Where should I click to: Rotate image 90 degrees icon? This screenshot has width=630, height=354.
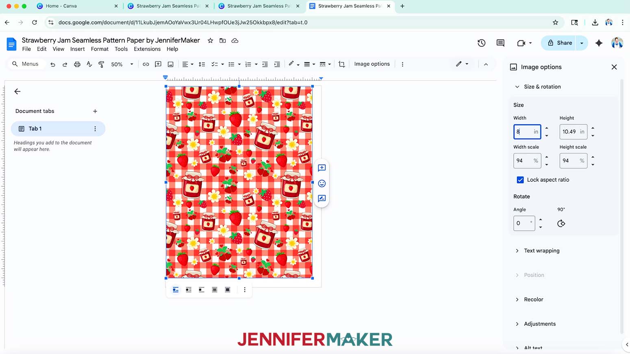[561, 223]
